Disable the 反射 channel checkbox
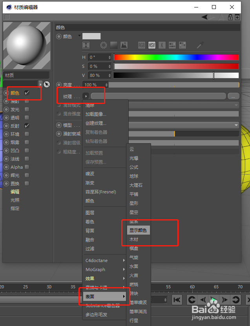Screen dimensions: 250x326 click(x=27, y=126)
